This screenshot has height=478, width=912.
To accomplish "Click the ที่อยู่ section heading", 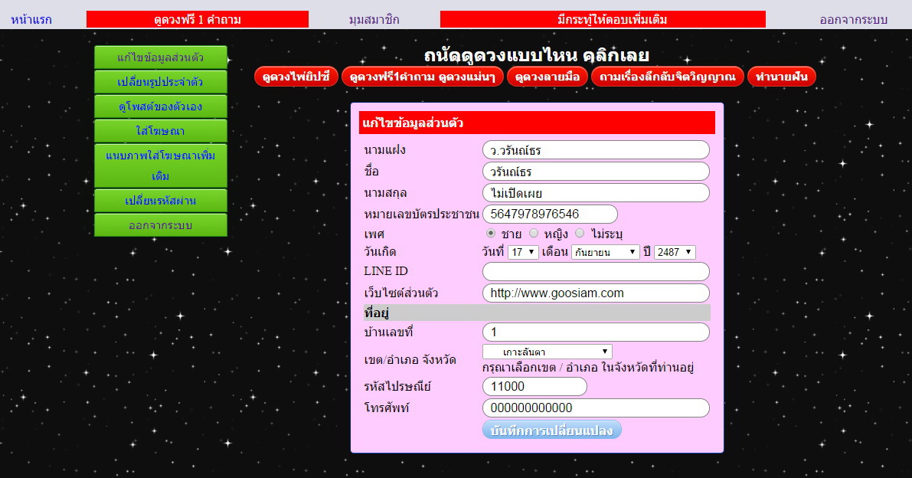I will pyautogui.click(x=537, y=313).
